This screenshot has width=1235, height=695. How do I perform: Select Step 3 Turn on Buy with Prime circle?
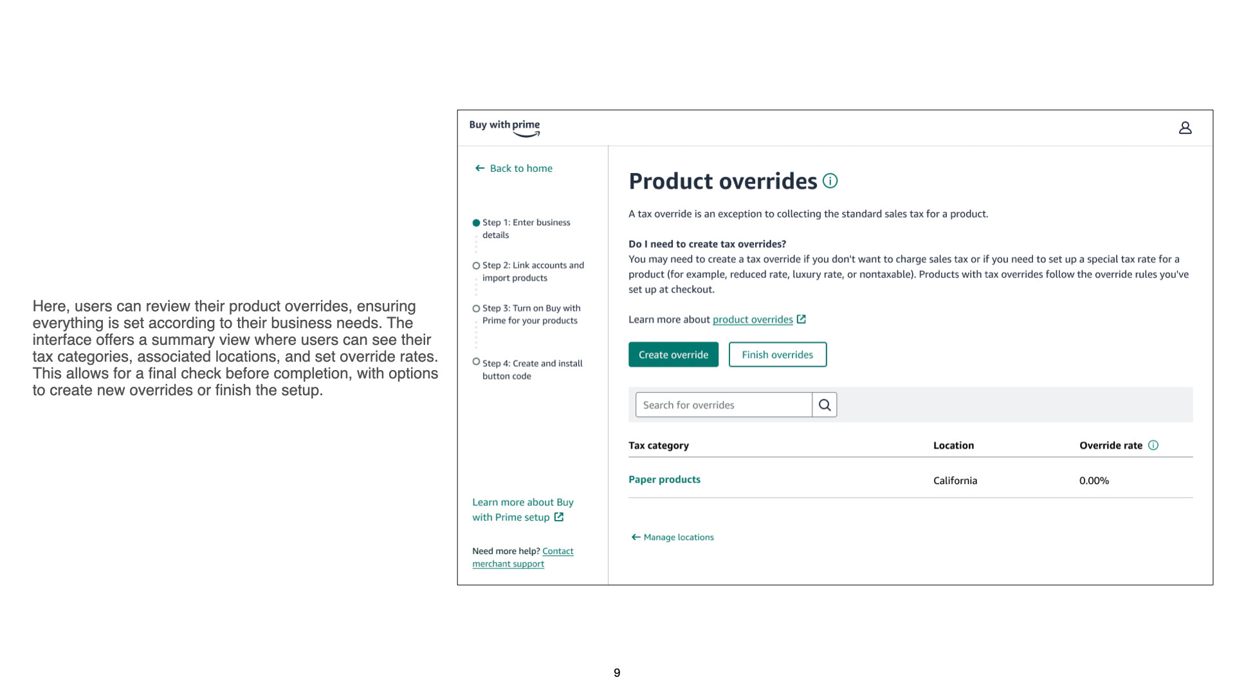[476, 309]
